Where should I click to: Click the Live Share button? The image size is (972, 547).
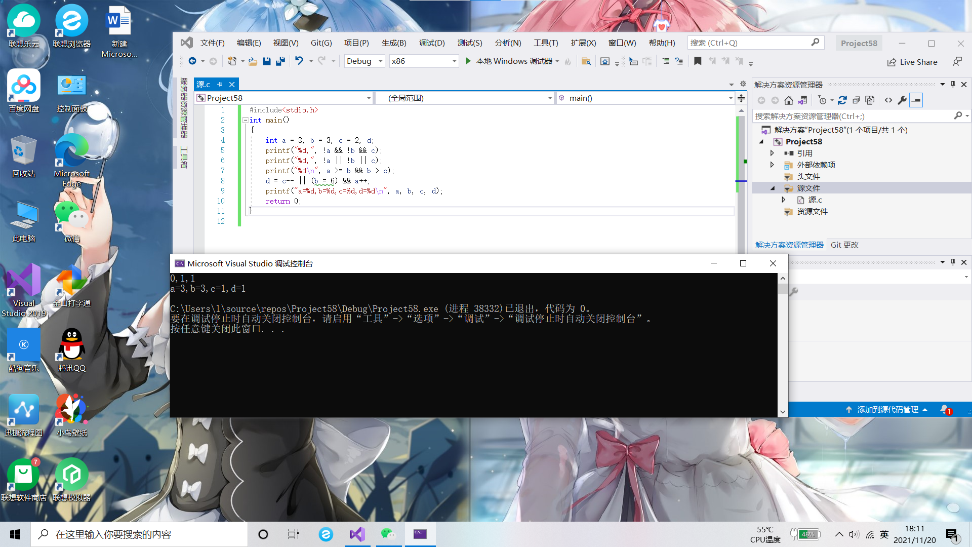[x=912, y=62]
